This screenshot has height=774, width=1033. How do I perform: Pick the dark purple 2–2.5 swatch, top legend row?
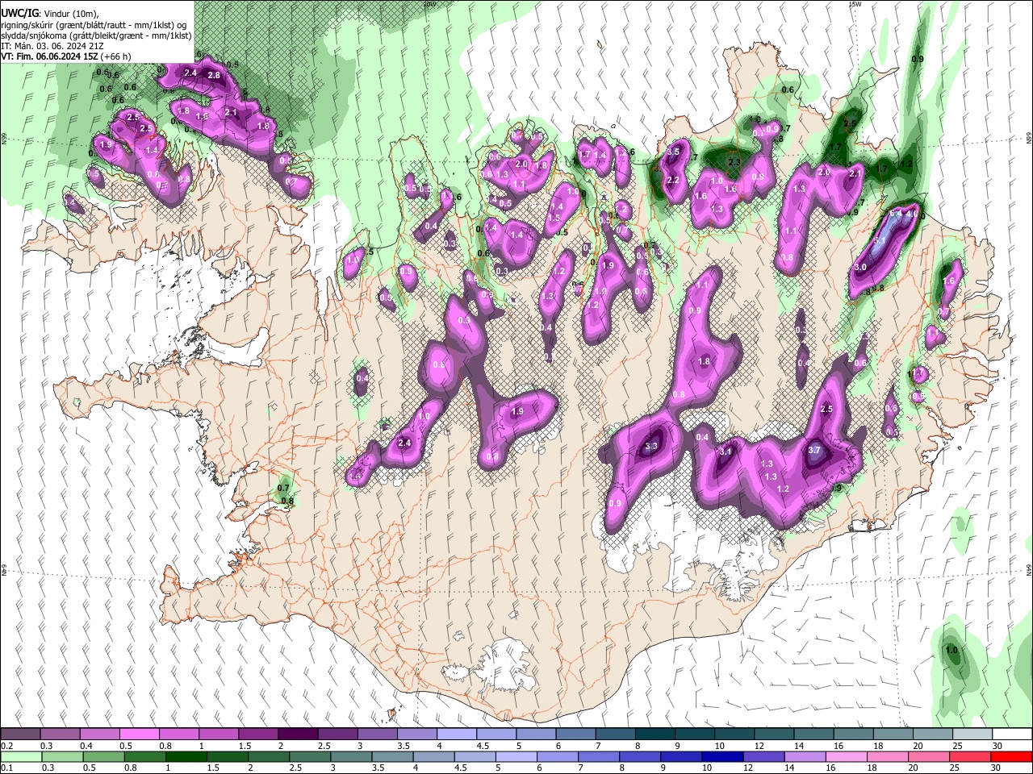pyautogui.click(x=298, y=734)
